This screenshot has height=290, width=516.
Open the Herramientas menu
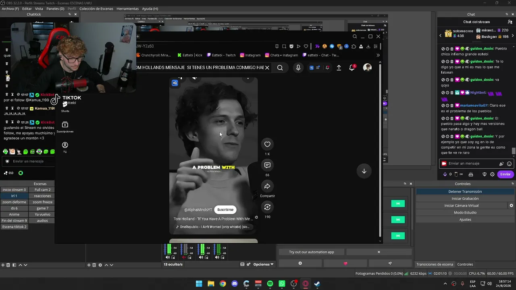(127, 8)
